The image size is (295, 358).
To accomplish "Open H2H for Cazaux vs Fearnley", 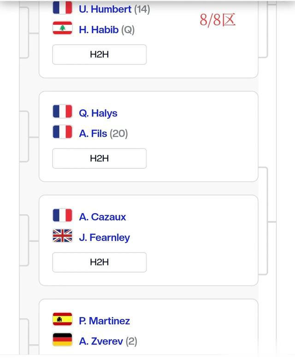I will coord(100,262).
